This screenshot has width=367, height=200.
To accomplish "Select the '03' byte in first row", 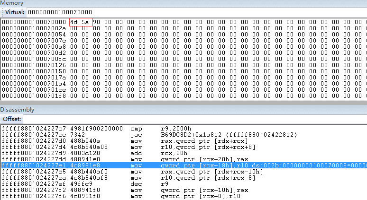I will (x=119, y=22).
